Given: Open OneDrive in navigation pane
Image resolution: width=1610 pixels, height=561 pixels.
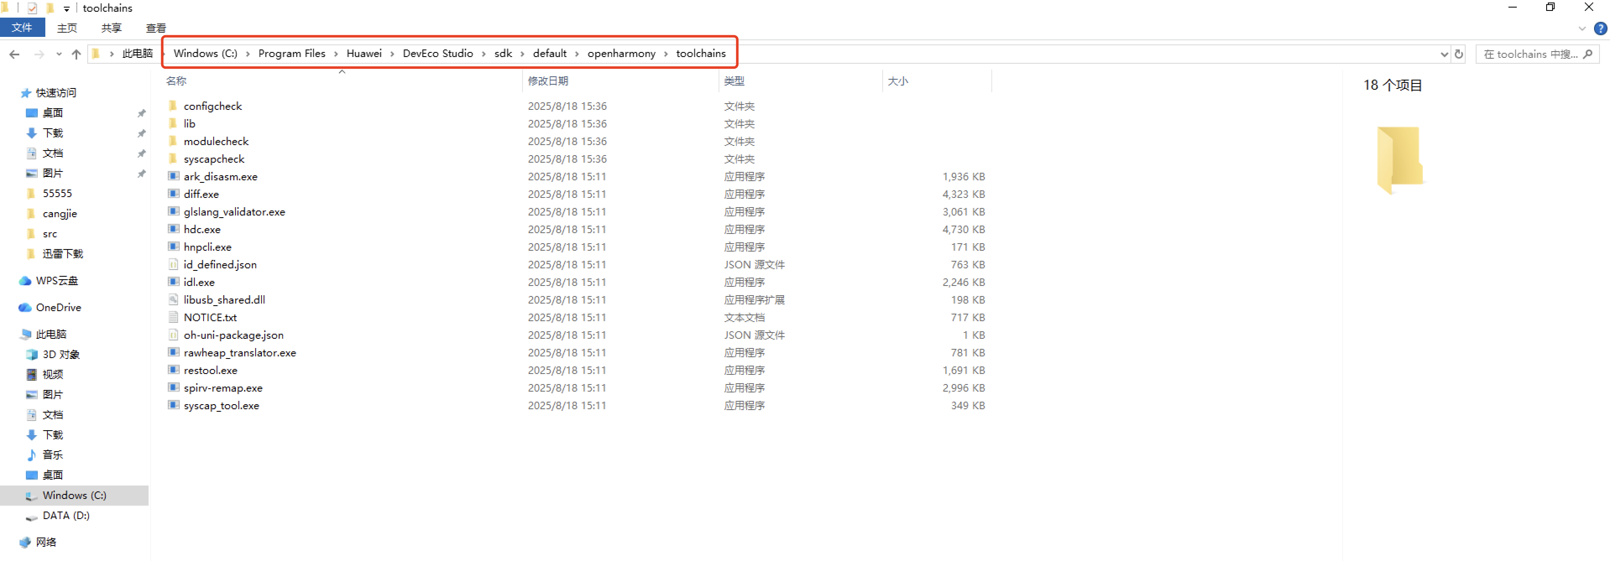Looking at the screenshot, I should coord(58,307).
